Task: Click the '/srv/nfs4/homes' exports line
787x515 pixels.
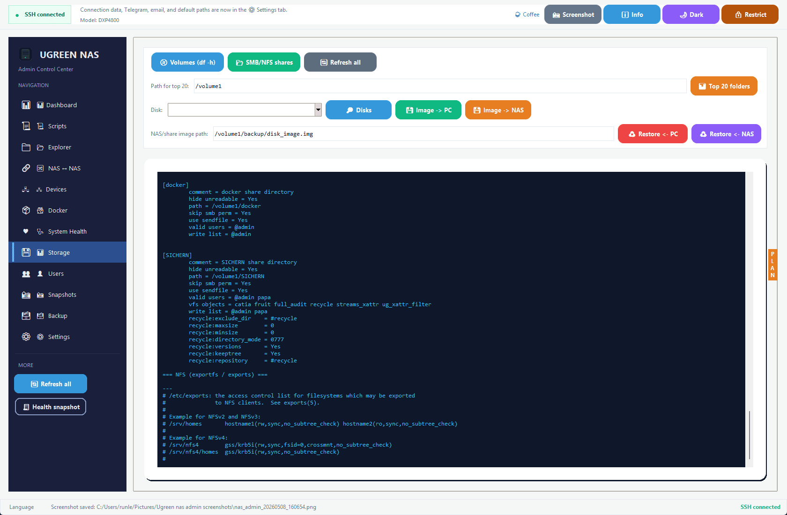Action: (251, 452)
